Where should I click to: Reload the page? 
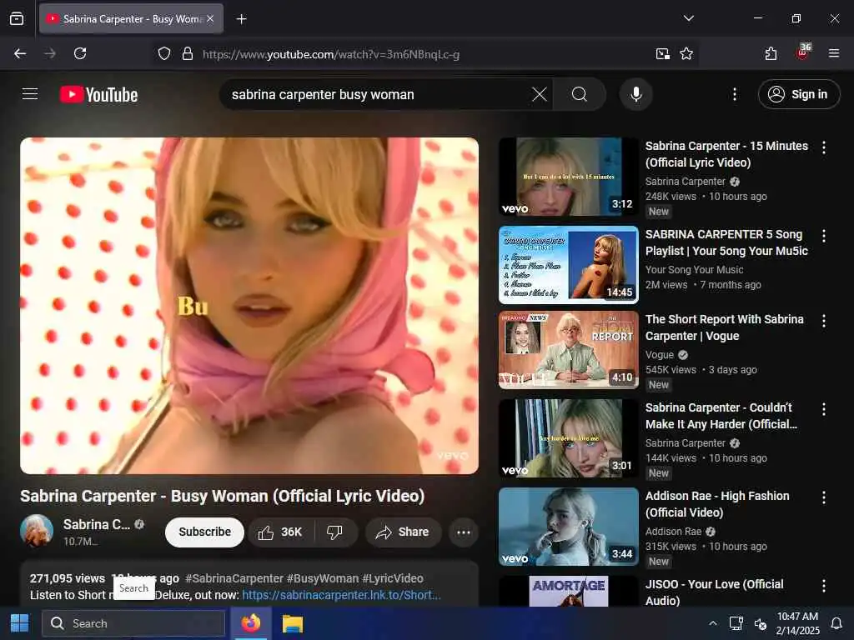click(80, 53)
